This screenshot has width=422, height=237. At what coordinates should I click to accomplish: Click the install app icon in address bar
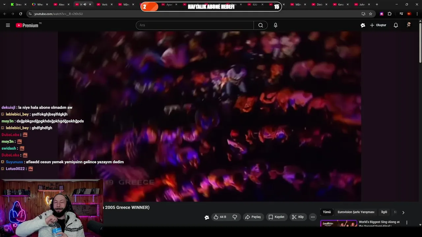(x=363, y=14)
